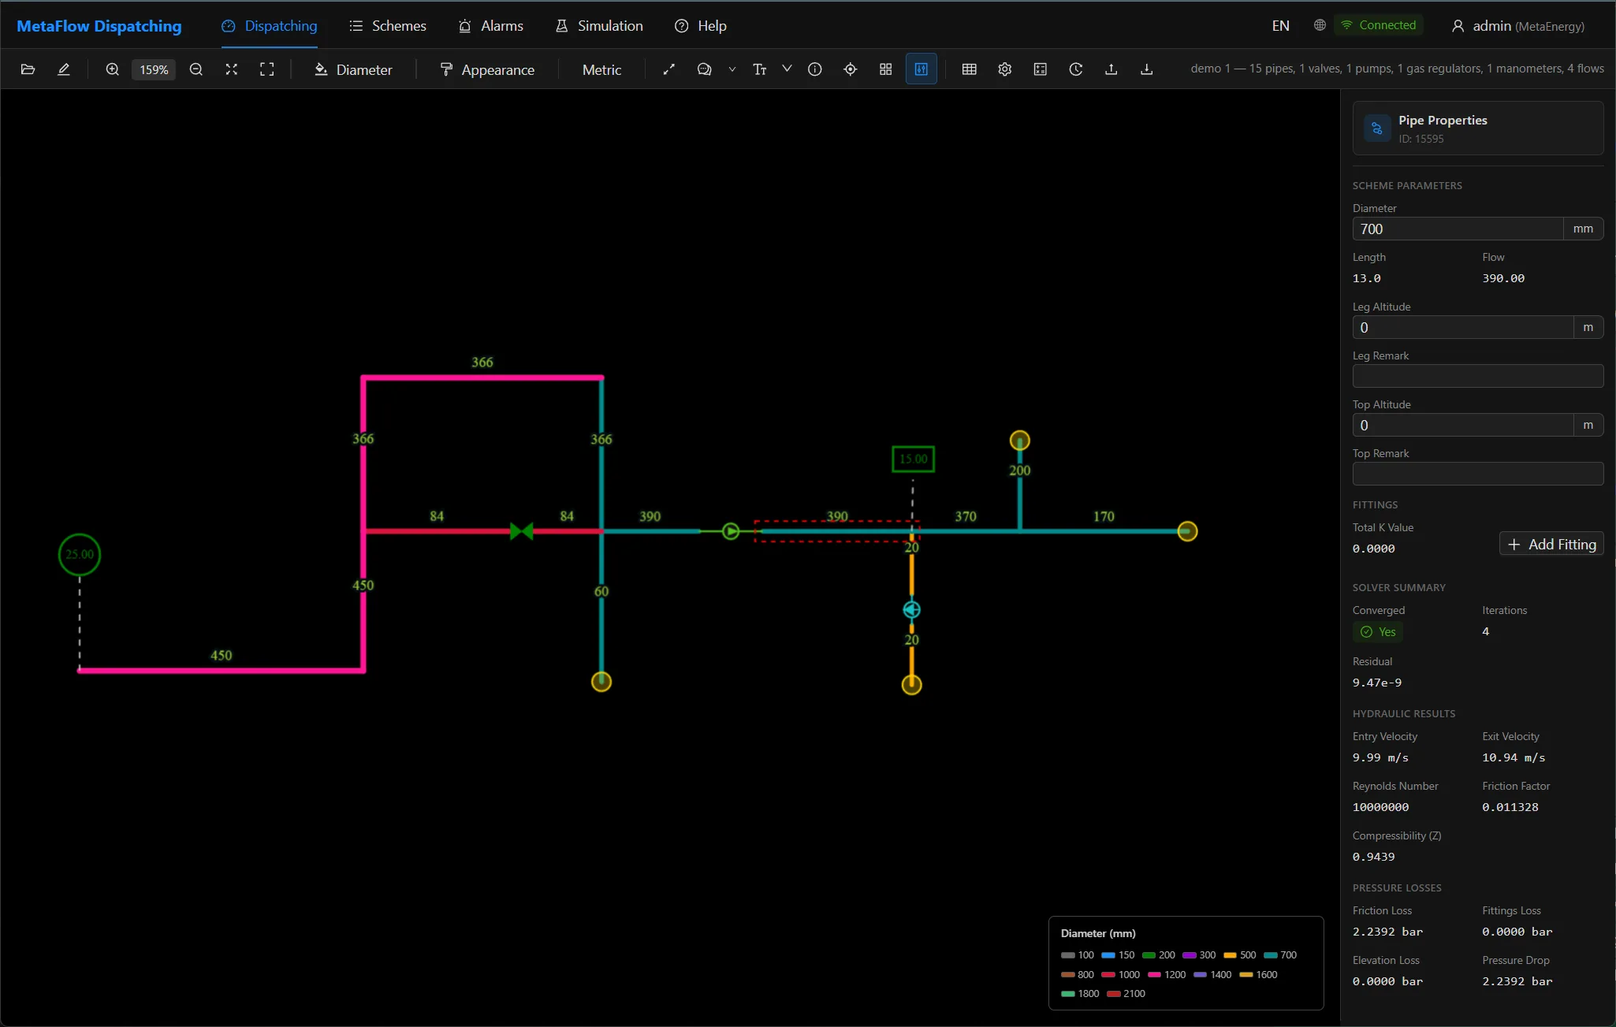Enter fullscreen mode from toolbar

[267, 69]
